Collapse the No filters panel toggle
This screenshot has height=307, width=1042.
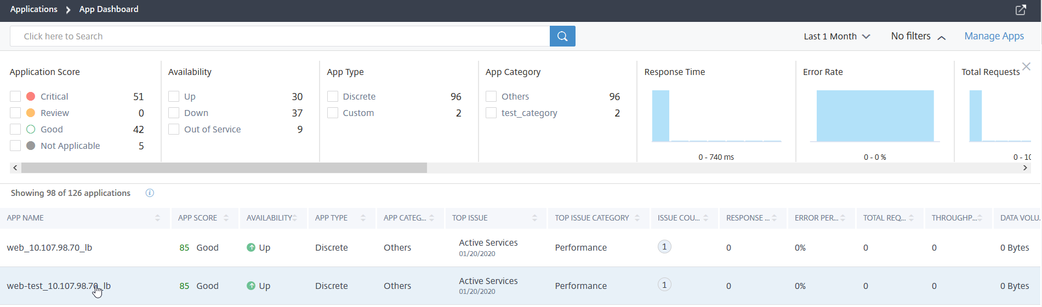pos(918,36)
